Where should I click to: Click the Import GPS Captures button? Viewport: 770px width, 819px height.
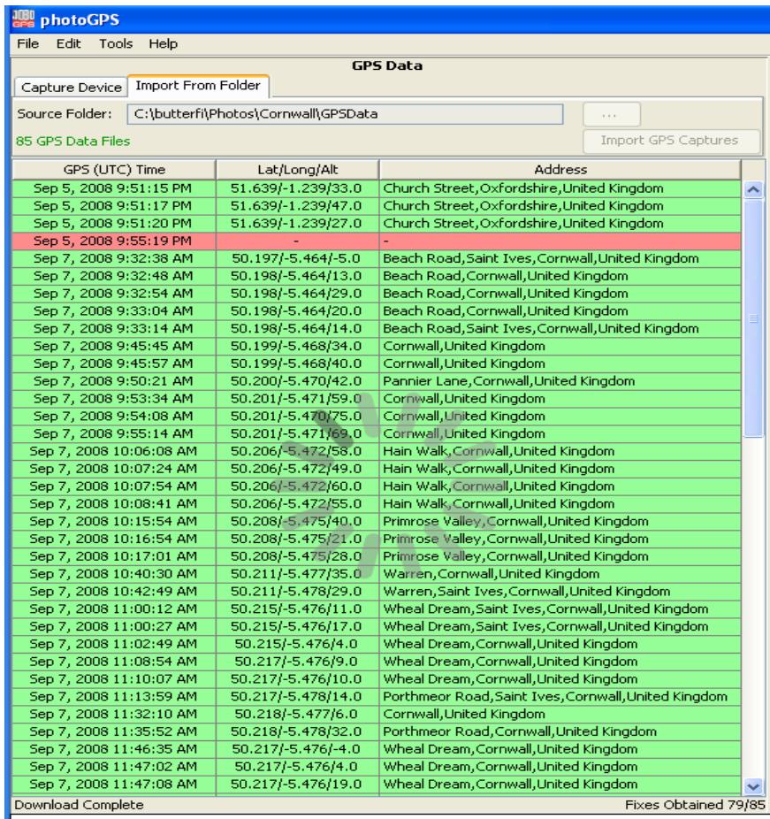click(670, 141)
